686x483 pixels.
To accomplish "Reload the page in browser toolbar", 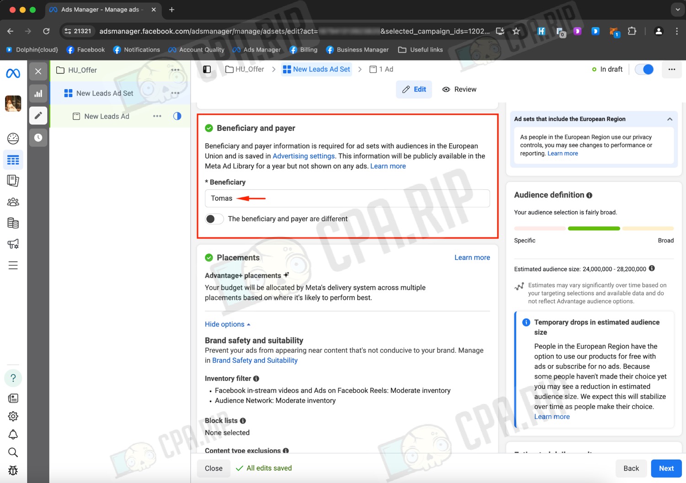I will (46, 31).
